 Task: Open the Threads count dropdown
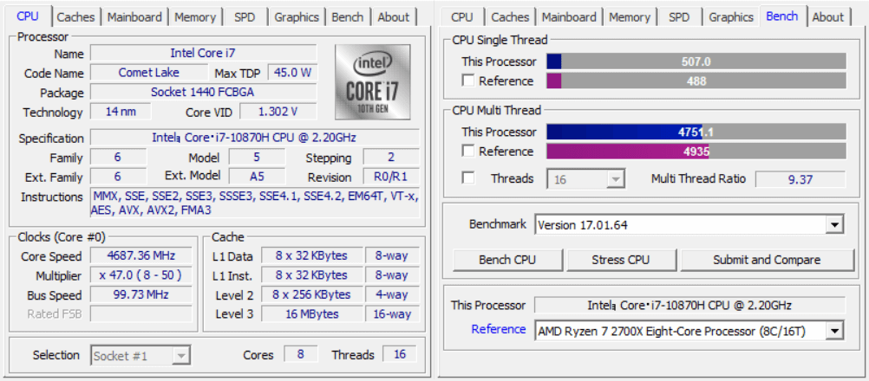point(615,179)
